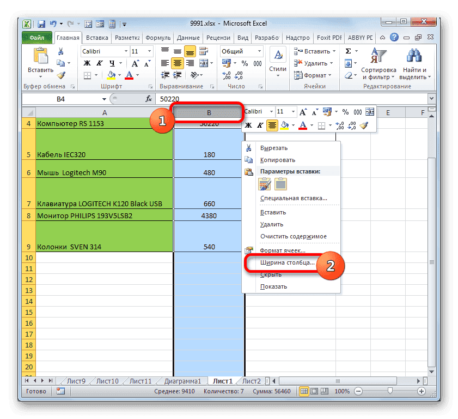Toggle the highlighted center alignment button

click(177, 63)
